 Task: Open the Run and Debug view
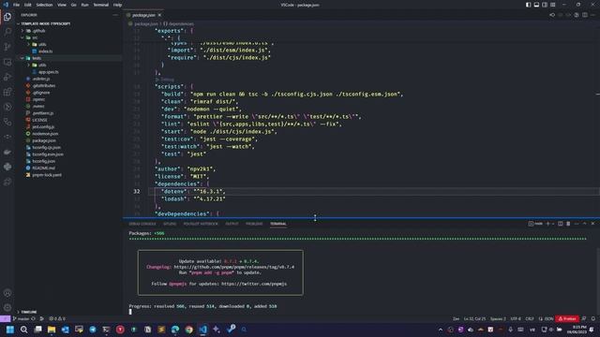7,77
